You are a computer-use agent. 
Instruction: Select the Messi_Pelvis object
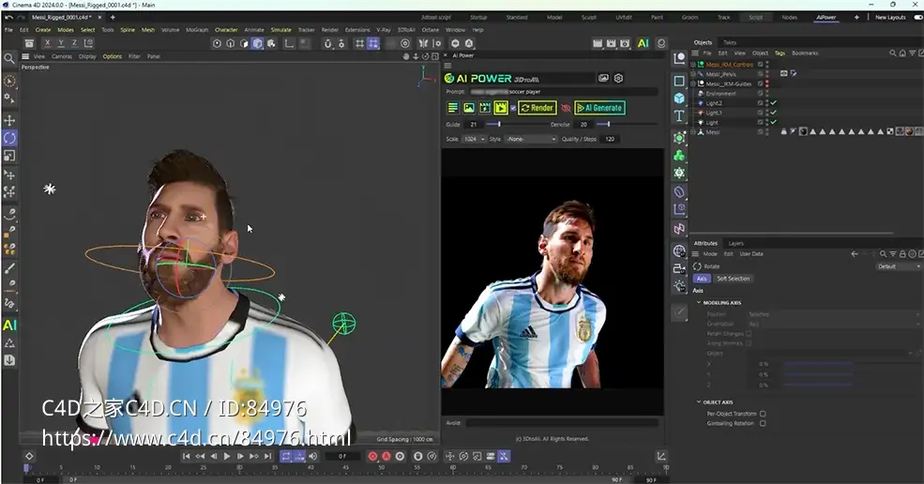(720, 74)
